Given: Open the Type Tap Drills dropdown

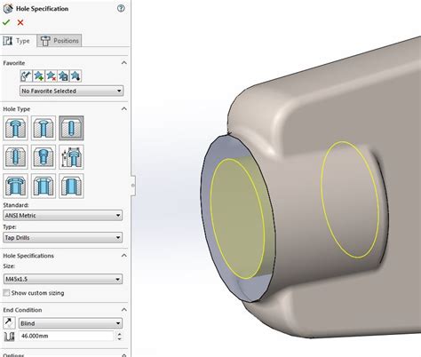Looking at the screenshot, I should point(62,237).
